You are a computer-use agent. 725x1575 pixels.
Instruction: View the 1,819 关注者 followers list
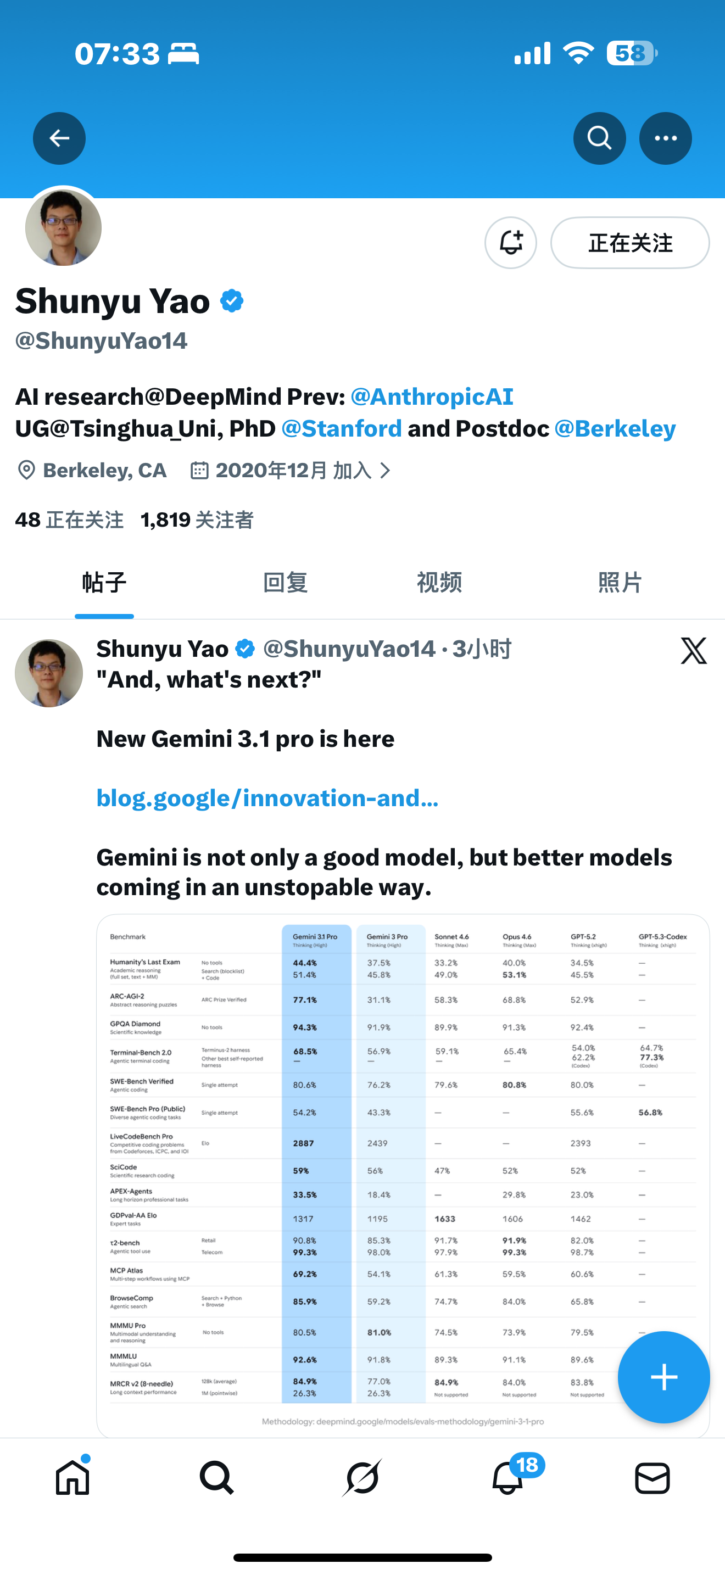(x=197, y=520)
